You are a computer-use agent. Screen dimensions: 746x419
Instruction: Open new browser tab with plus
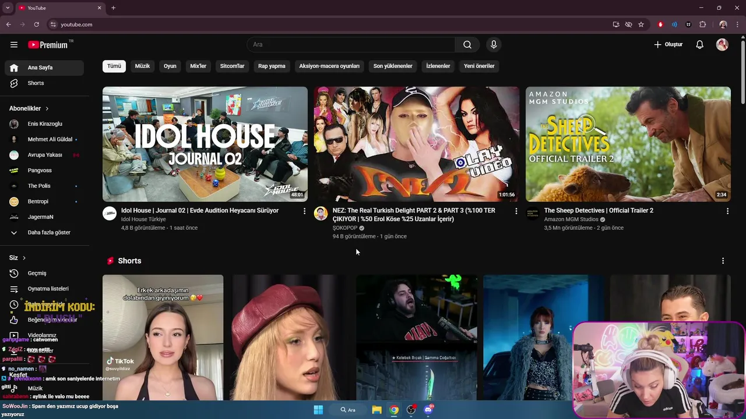(x=113, y=8)
